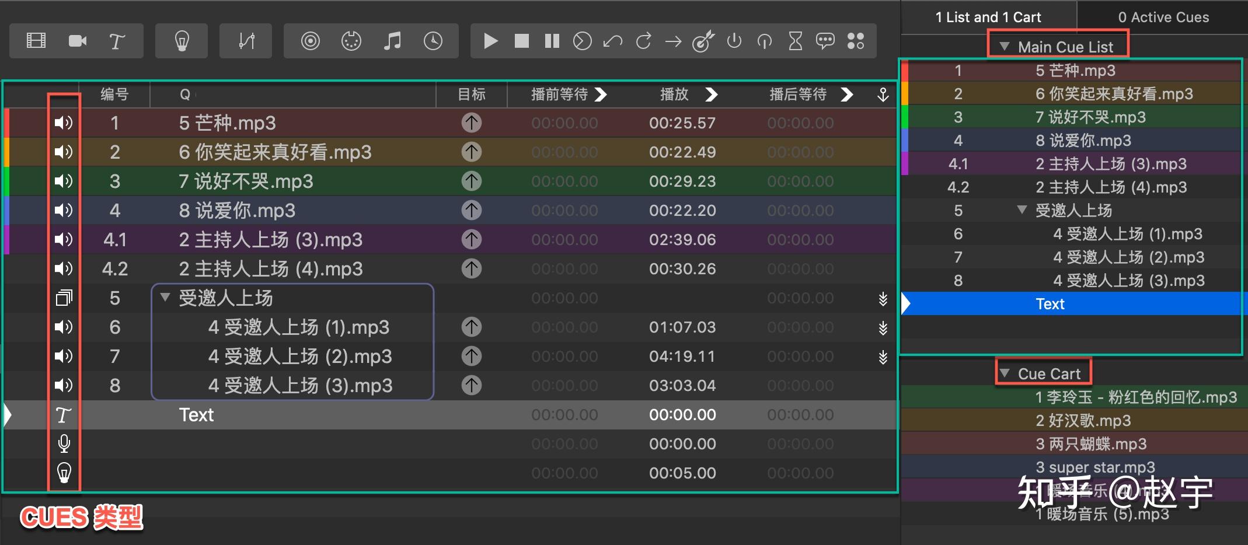Collapse the Main Cue List disclosure triangle
The width and height of the screenshot is (1248, 545).
coord(1005,46)
